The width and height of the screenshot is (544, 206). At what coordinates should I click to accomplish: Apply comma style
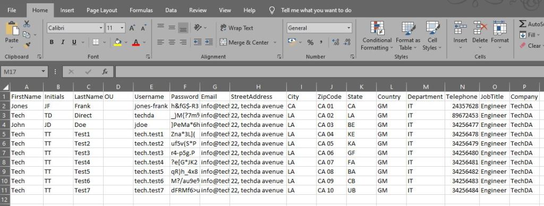321,42
